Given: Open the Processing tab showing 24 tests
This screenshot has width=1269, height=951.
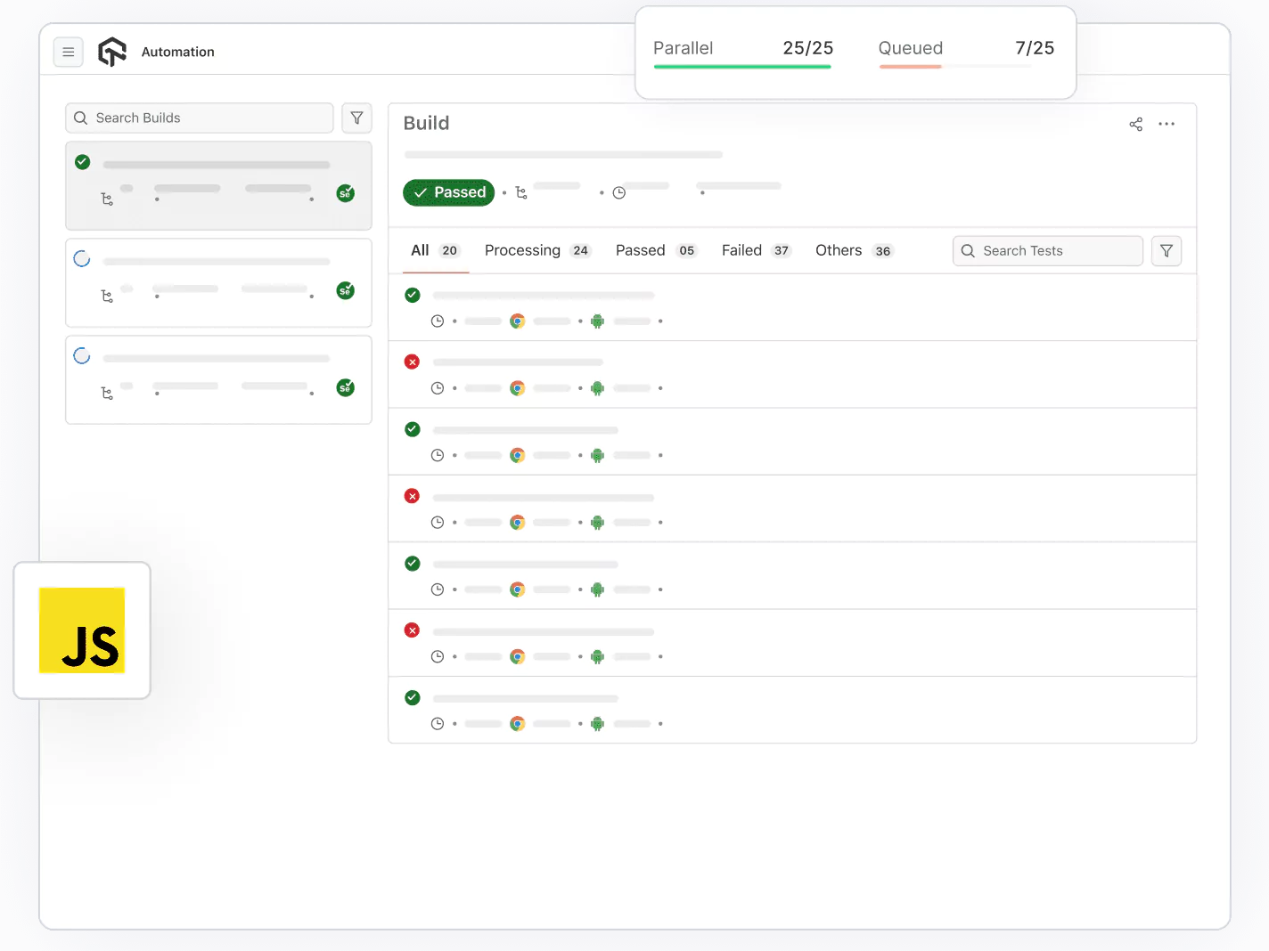Looking at the screenshot, I should [522, 250].
